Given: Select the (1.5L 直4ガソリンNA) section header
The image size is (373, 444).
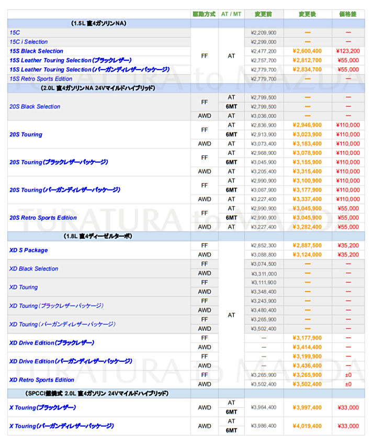Looking at the screenshot, I should [x=98, y=23].
